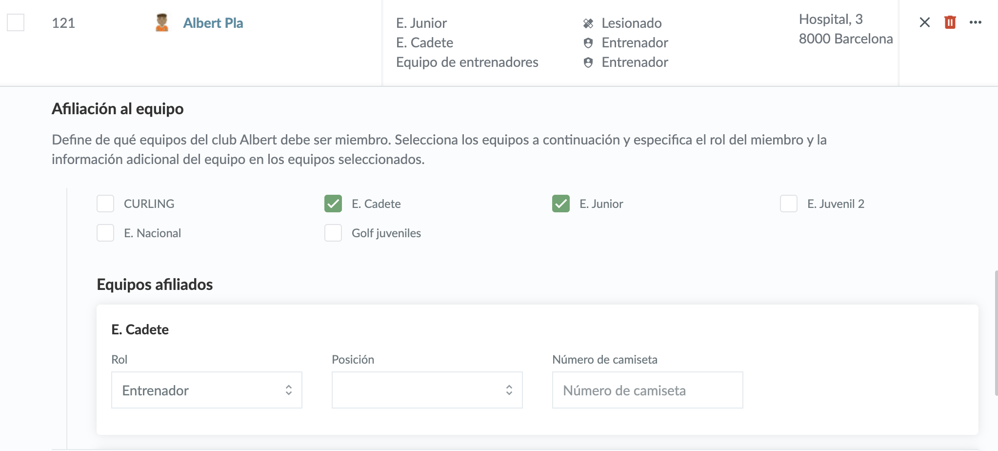This screenshot has width=998, height=451.
Task: Open the Rol dropdown showing Entrenador
Action: pos(206,390)
